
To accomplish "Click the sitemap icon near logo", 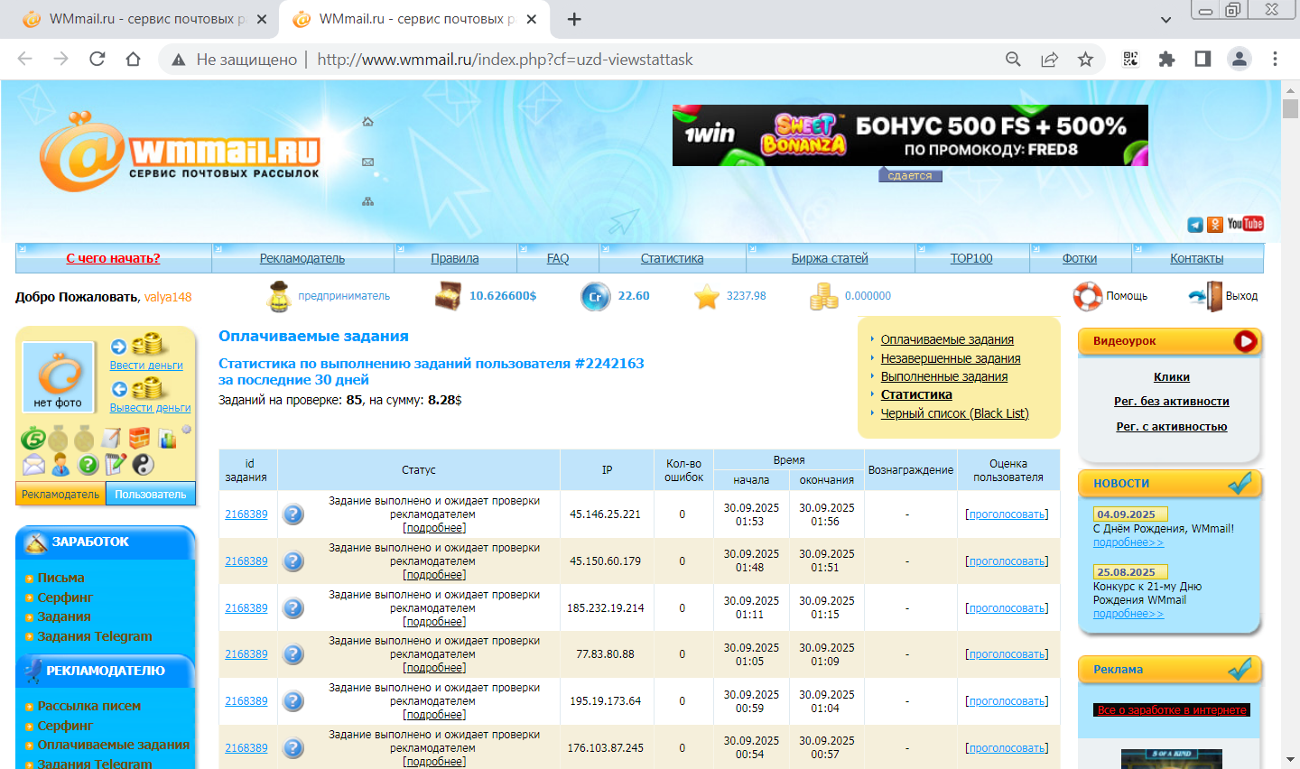I will [x=367, y=201].
